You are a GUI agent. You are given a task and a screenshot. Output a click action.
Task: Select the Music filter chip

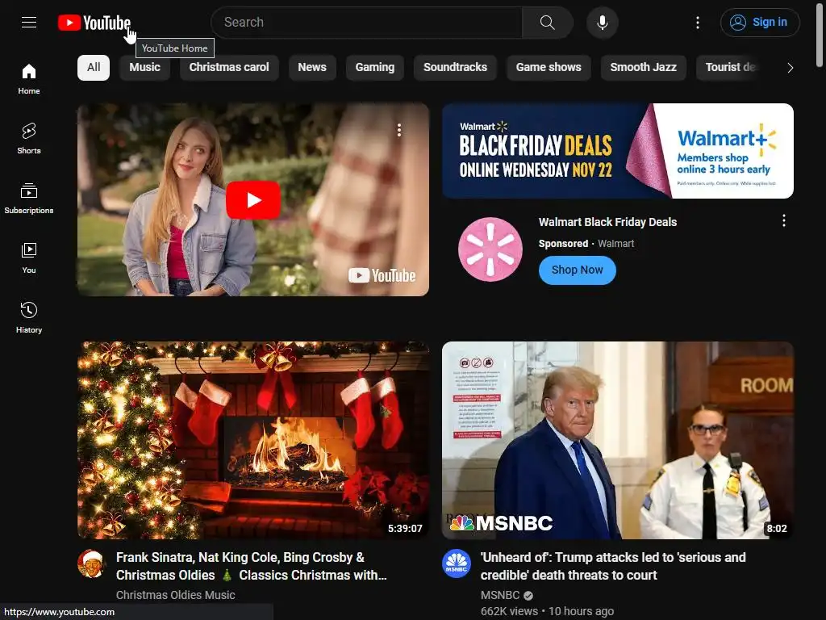[144, 68]
